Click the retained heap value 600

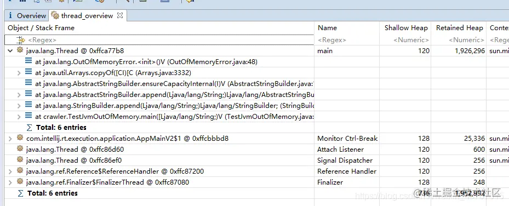point(479,150)
